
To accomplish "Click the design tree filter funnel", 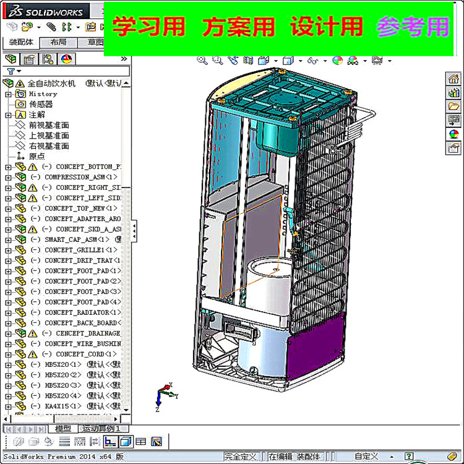I will (x=11, y=71).
